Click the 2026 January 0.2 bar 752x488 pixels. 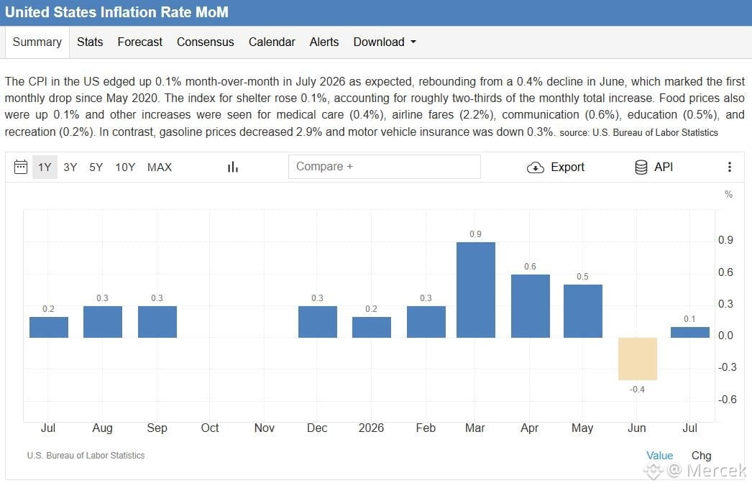(x=371, y=327)
